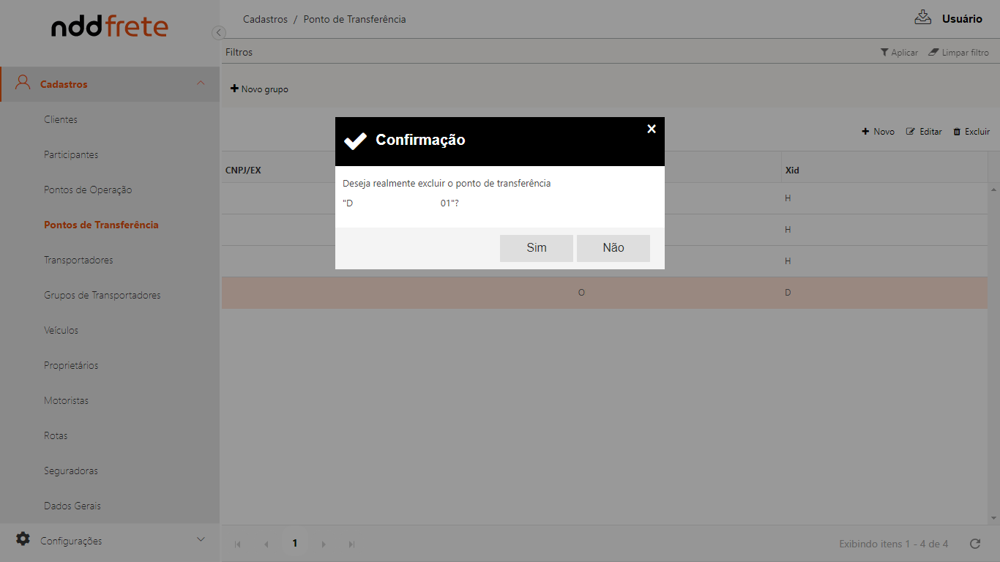Click the scrollbar down arrow in the grid
Viewport: 1000px width, 562px height.
[993, 518]
